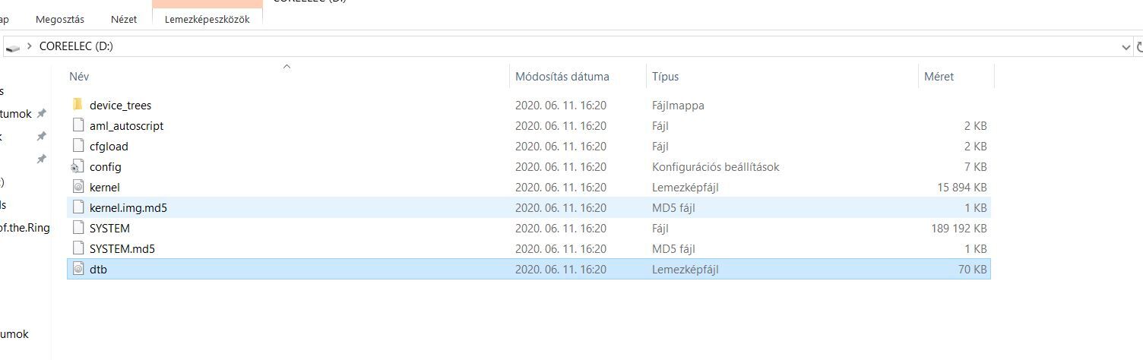The height and width of the screenshot is (360, 1143).
Task: Click the first pinned item pin icon
Action: pos(42,114)
